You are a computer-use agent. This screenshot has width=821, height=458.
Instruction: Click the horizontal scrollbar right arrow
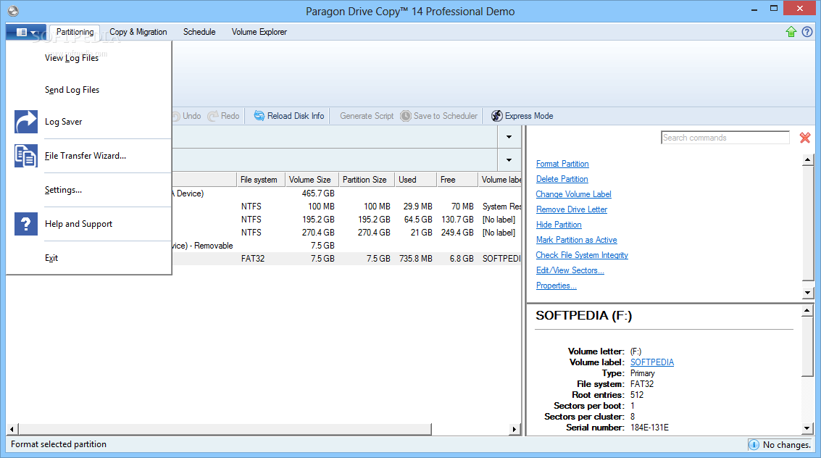click(514, 429)
